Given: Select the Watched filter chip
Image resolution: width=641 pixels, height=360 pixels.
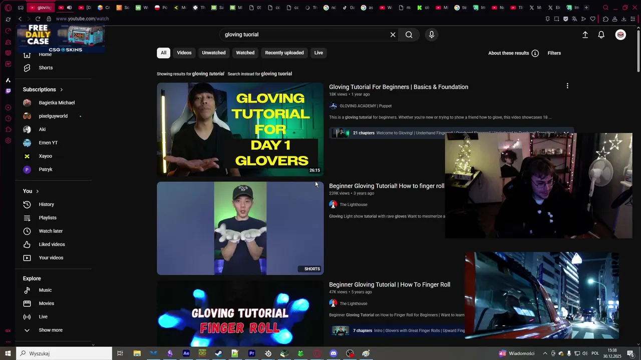Looking at the screenshot, I should tap(245, 52).
